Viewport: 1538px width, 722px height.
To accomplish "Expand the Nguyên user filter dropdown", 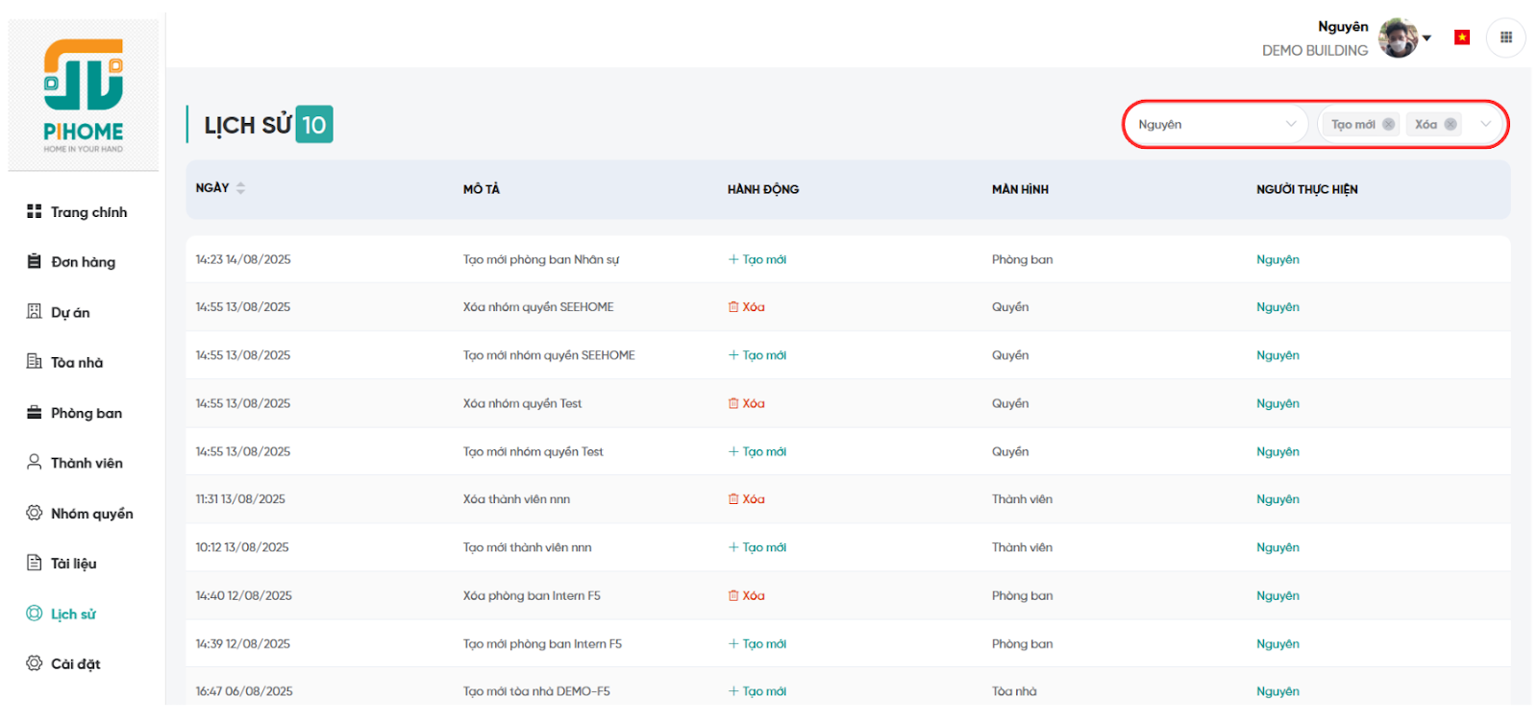I will pyautogui.click(x=1290, y=125).
